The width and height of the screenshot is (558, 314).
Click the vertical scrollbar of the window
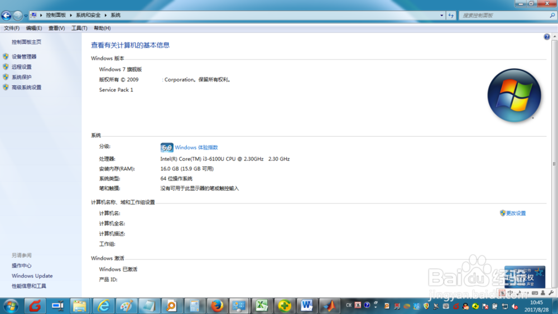click(x=555, y=163)
